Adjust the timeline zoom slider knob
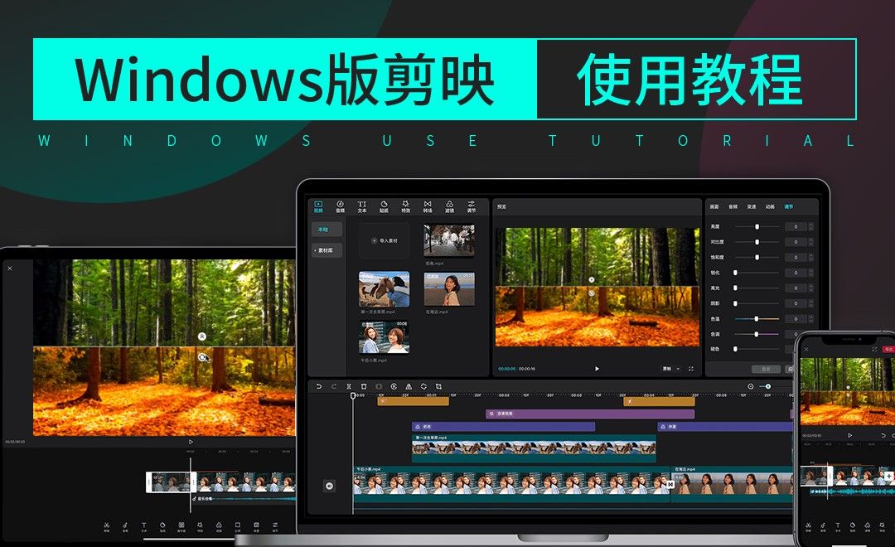This screenshot has width=895, height=547. 768,386
